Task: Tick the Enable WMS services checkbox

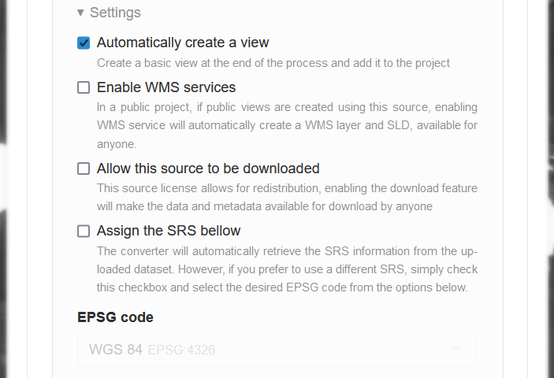Action: [x=84, y=87]
